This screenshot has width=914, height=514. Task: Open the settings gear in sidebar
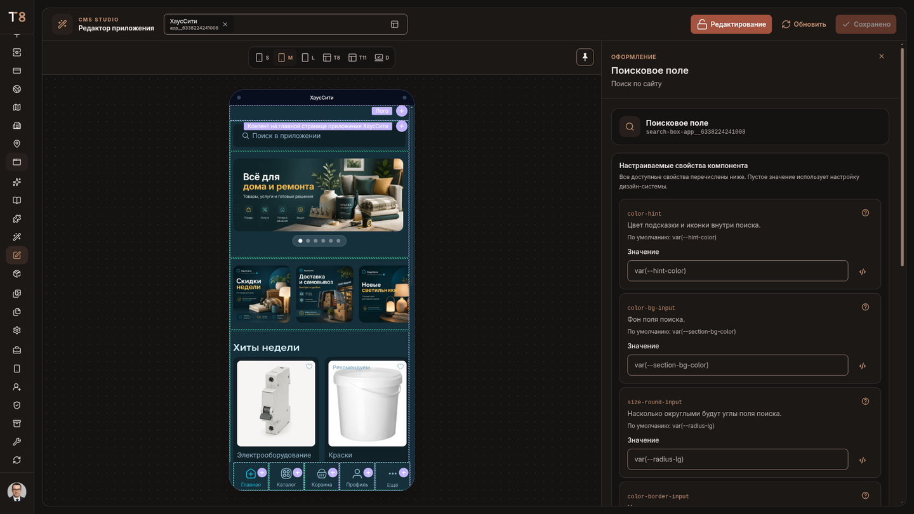point(17,330)
